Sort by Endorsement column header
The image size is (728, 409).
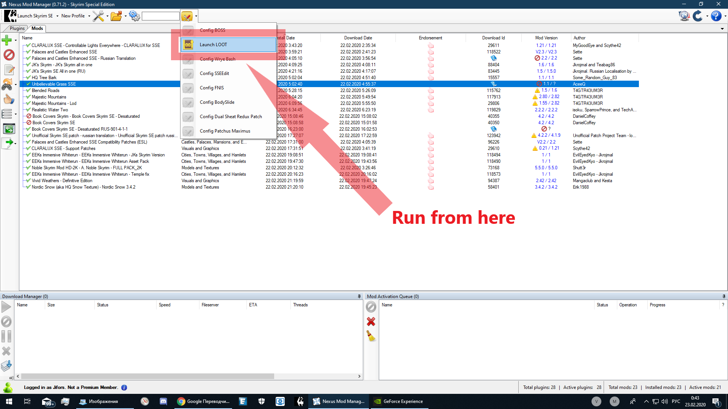click(x=430, y=38)
